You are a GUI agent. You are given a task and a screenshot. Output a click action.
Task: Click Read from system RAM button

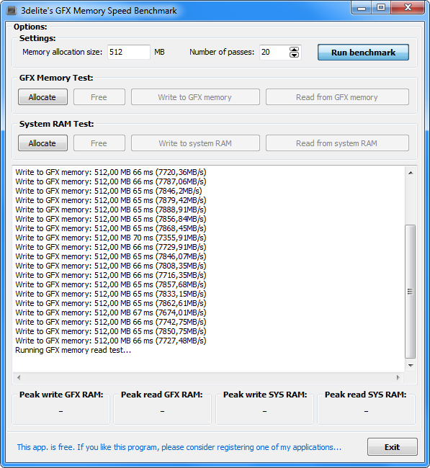click(x=337, y=143)
